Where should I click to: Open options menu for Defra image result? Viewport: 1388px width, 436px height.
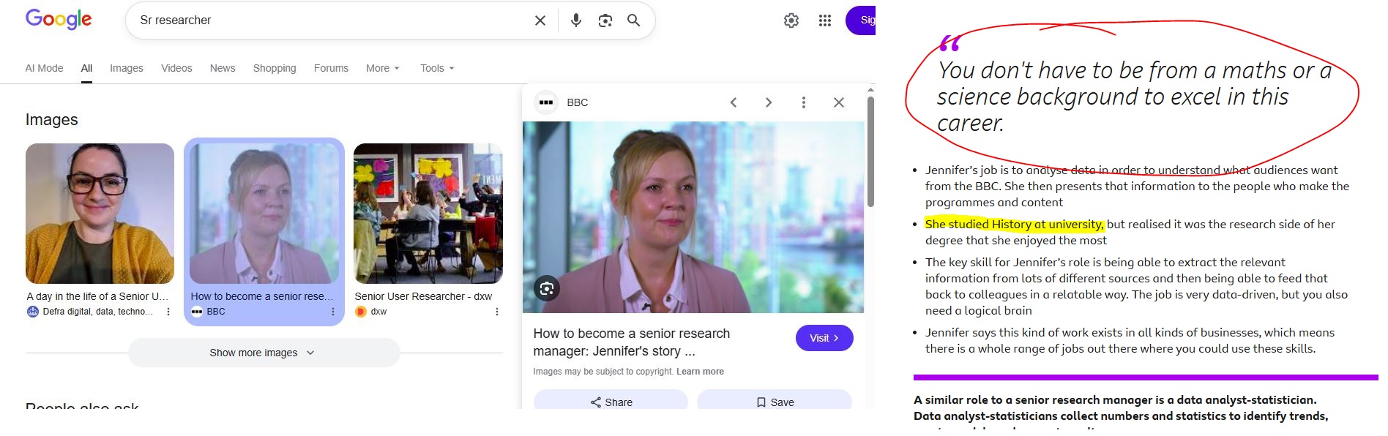[x=168, y=312]
